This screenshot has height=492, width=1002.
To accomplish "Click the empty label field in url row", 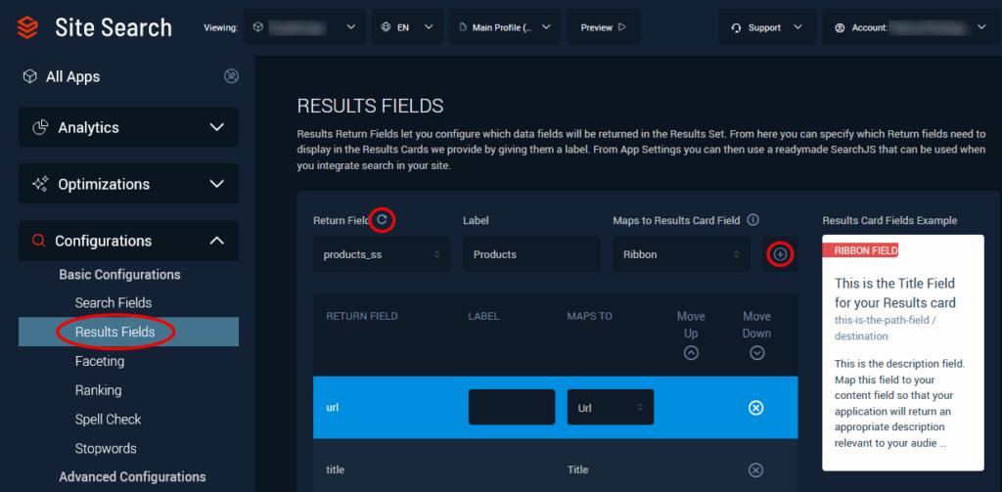I will (512, 407).
